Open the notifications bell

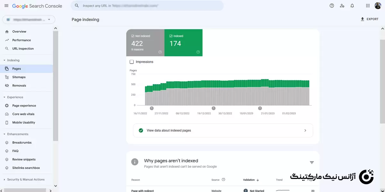pos(352,6)
